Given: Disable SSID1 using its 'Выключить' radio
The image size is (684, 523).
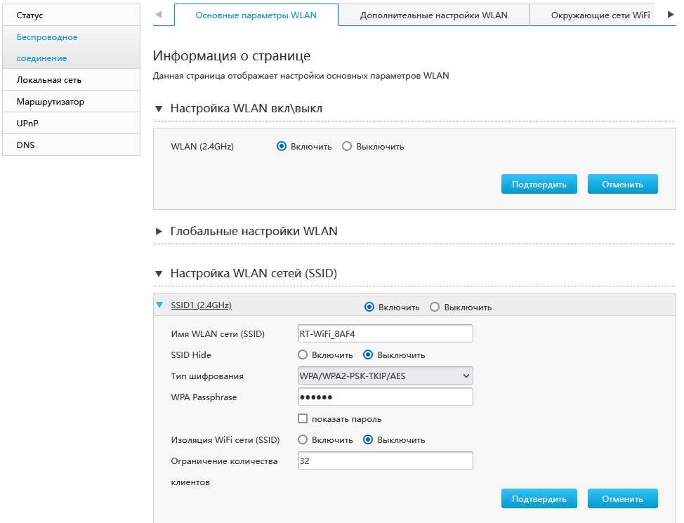Looking at the screenshot, I should point(435,307).
